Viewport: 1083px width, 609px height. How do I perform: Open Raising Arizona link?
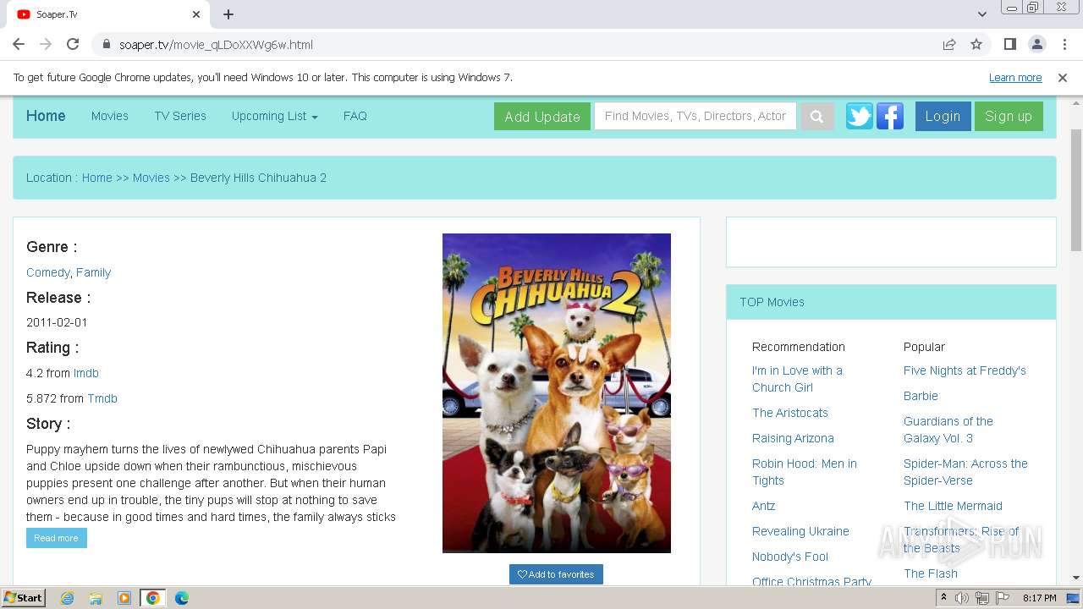793,438
